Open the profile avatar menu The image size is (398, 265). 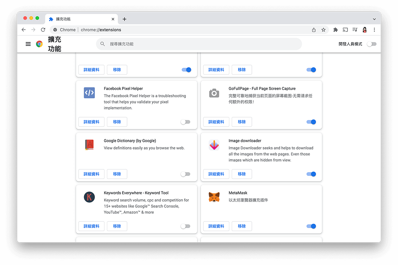pyautogui.click(x=365, y=30)
